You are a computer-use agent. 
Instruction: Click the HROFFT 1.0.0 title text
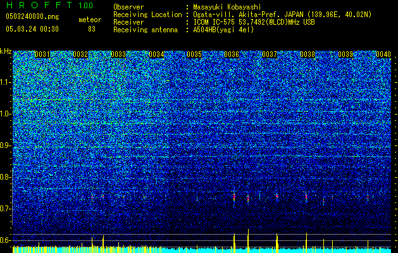[49, 5]
